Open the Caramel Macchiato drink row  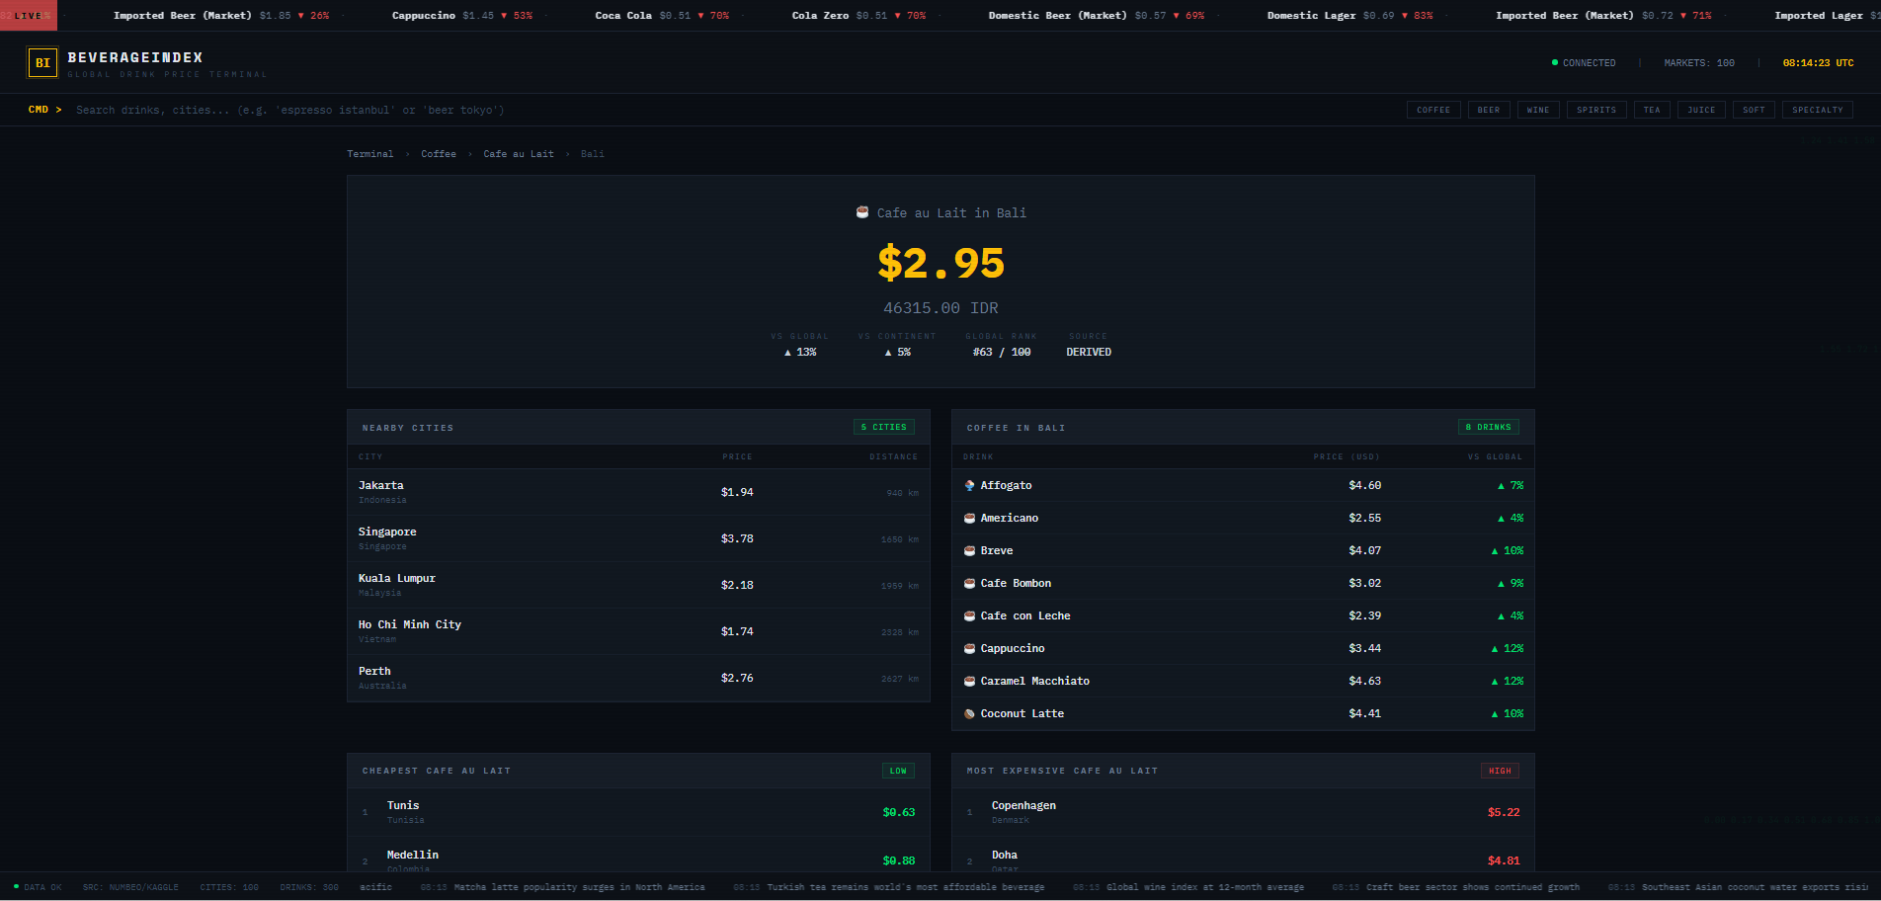point(1243,681)
